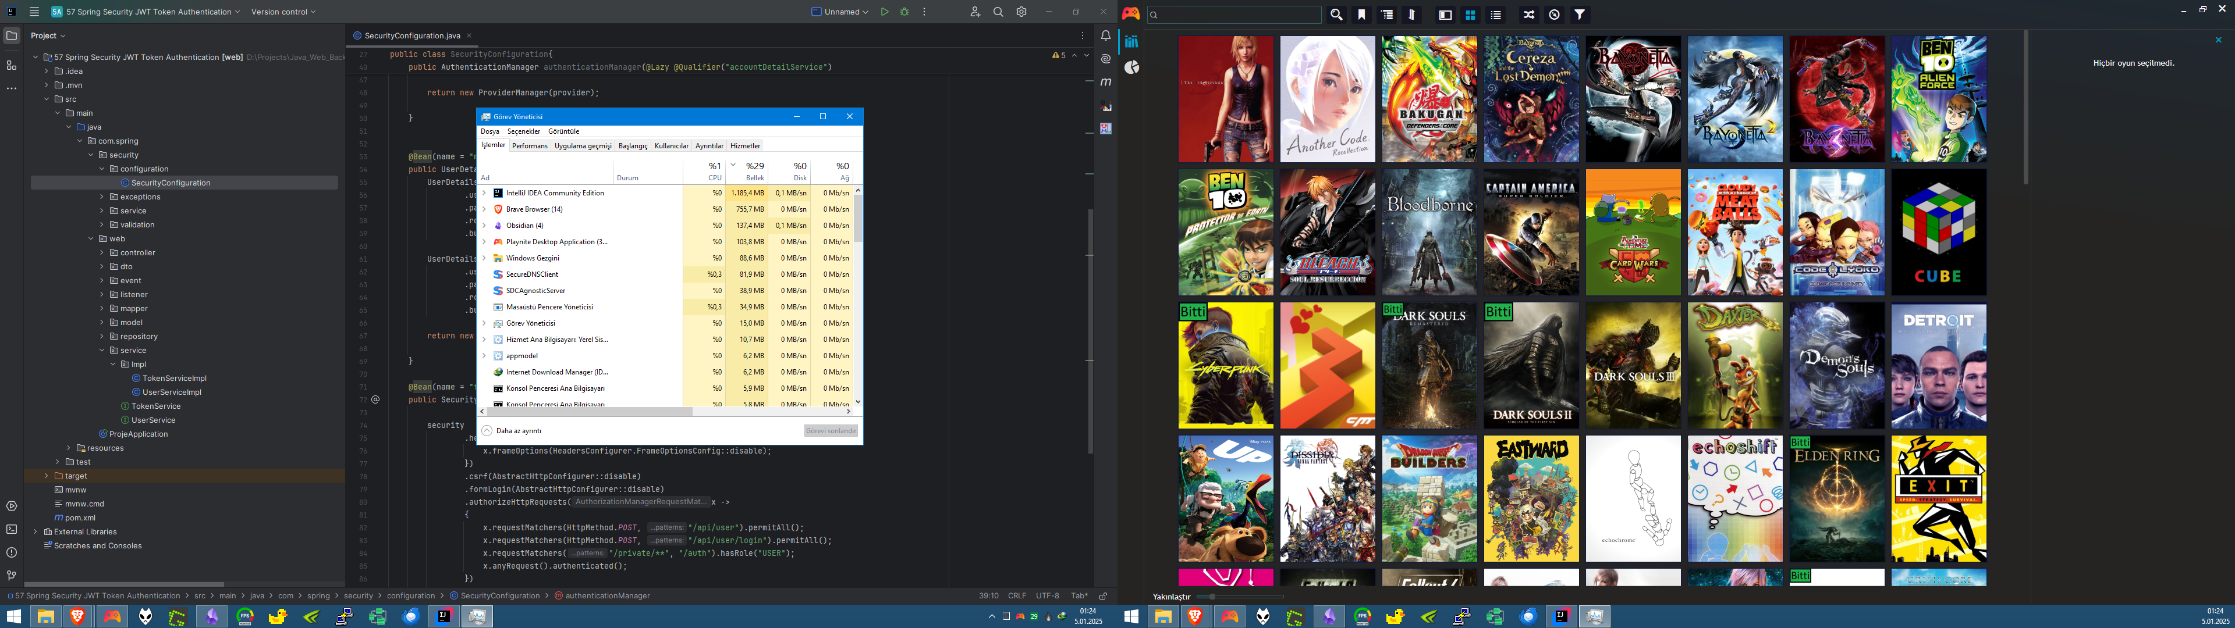Switch to the Ayrıntılar tab

click(709, 146)
